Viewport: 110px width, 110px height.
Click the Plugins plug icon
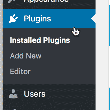pyautogui.click(x=13, y=19)
